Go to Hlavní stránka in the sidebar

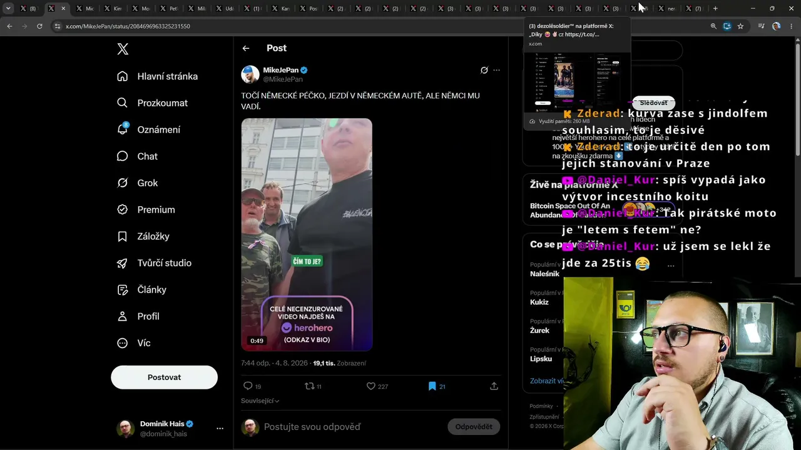158,76
